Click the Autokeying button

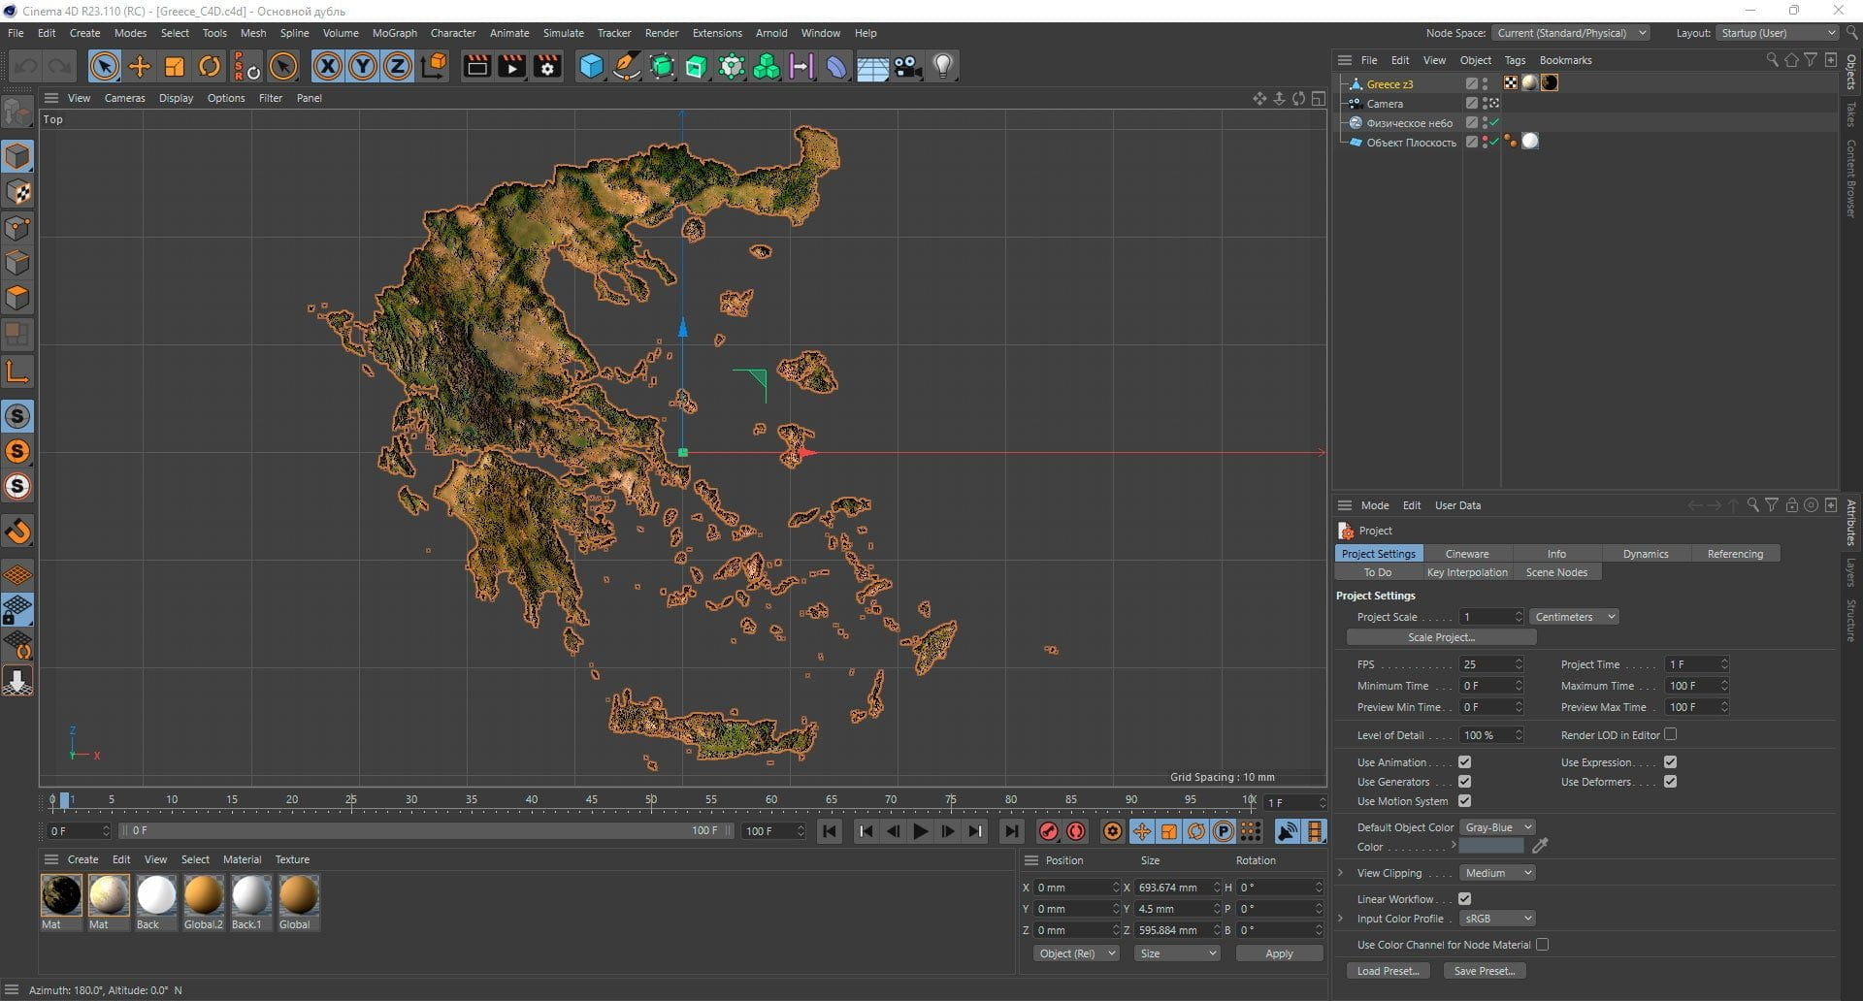(x=1076, y=831)
